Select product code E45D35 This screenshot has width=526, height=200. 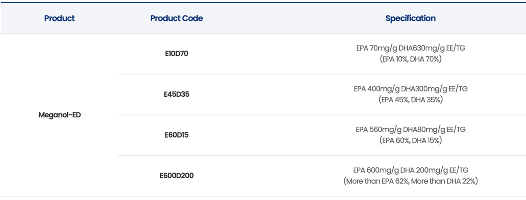(x=177, y=94)
